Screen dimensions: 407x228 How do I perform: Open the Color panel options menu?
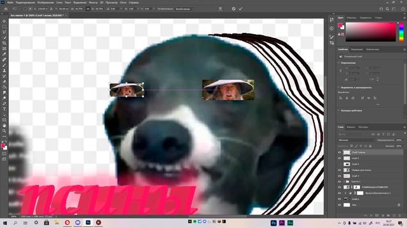coord(404,18)
